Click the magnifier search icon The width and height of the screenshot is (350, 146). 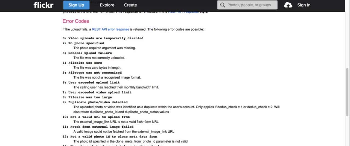click(x=223, y=5)
